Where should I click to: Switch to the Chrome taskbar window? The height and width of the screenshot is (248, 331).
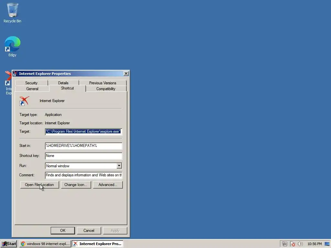pyautogui.click(x=45, y=244)
